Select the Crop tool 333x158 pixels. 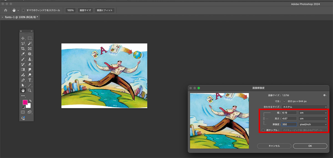tap(23, 49)
